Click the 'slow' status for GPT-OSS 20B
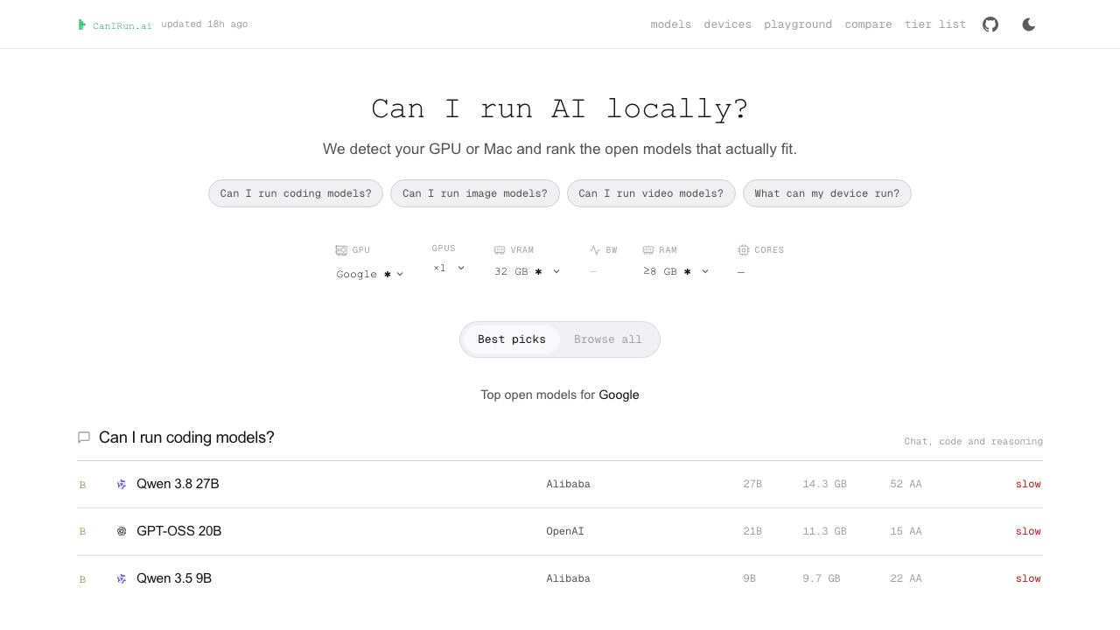This screenshot has height=630, width=1120. pyautogui.click(x=1028, y=531)
